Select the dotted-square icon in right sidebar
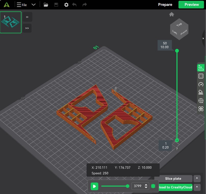 (x=201, y=76)
